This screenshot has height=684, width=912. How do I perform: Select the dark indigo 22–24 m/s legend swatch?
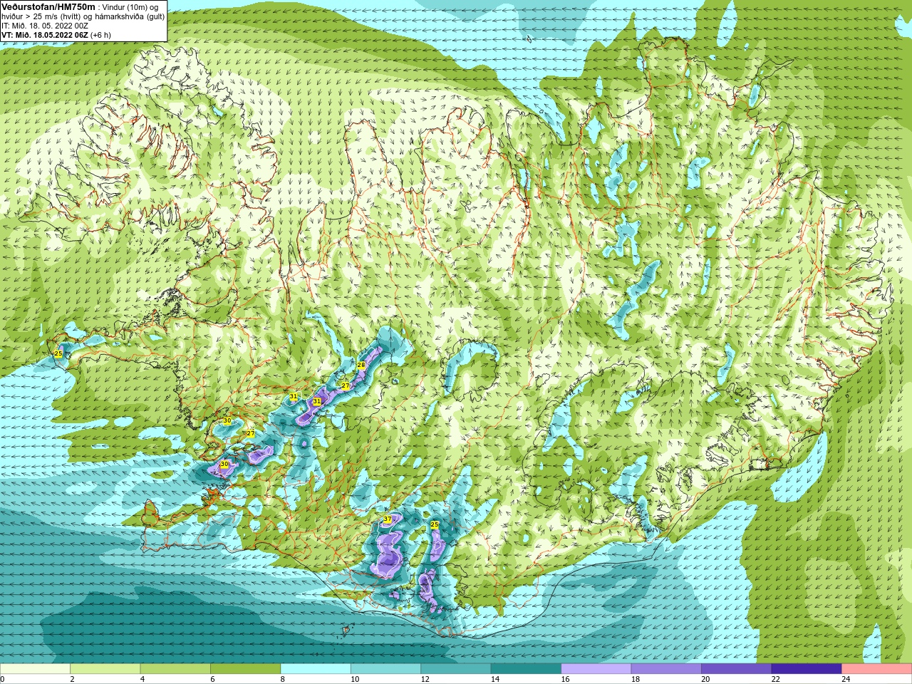coord(807,669)
